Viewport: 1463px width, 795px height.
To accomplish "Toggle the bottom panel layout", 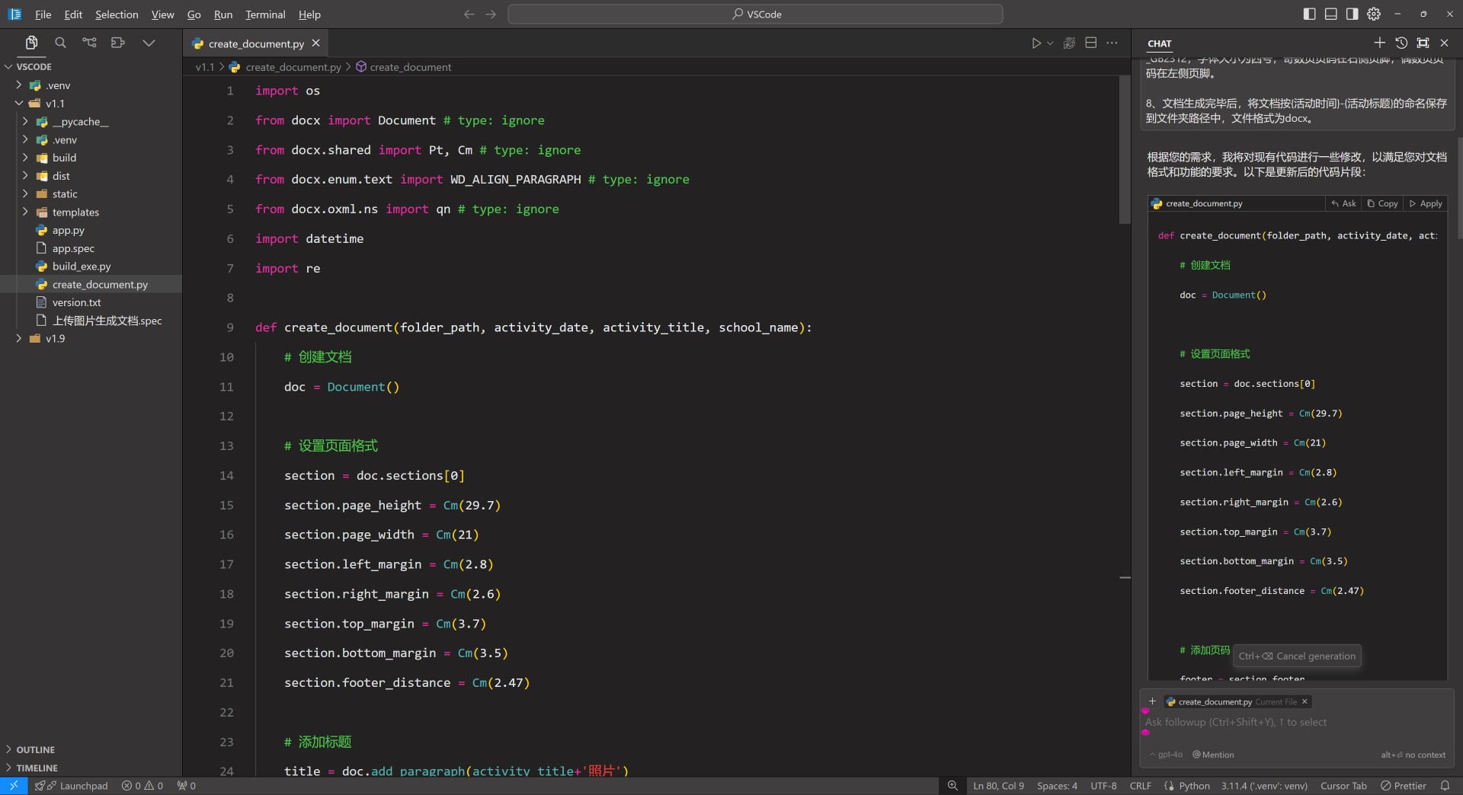I will point(1330,14).
